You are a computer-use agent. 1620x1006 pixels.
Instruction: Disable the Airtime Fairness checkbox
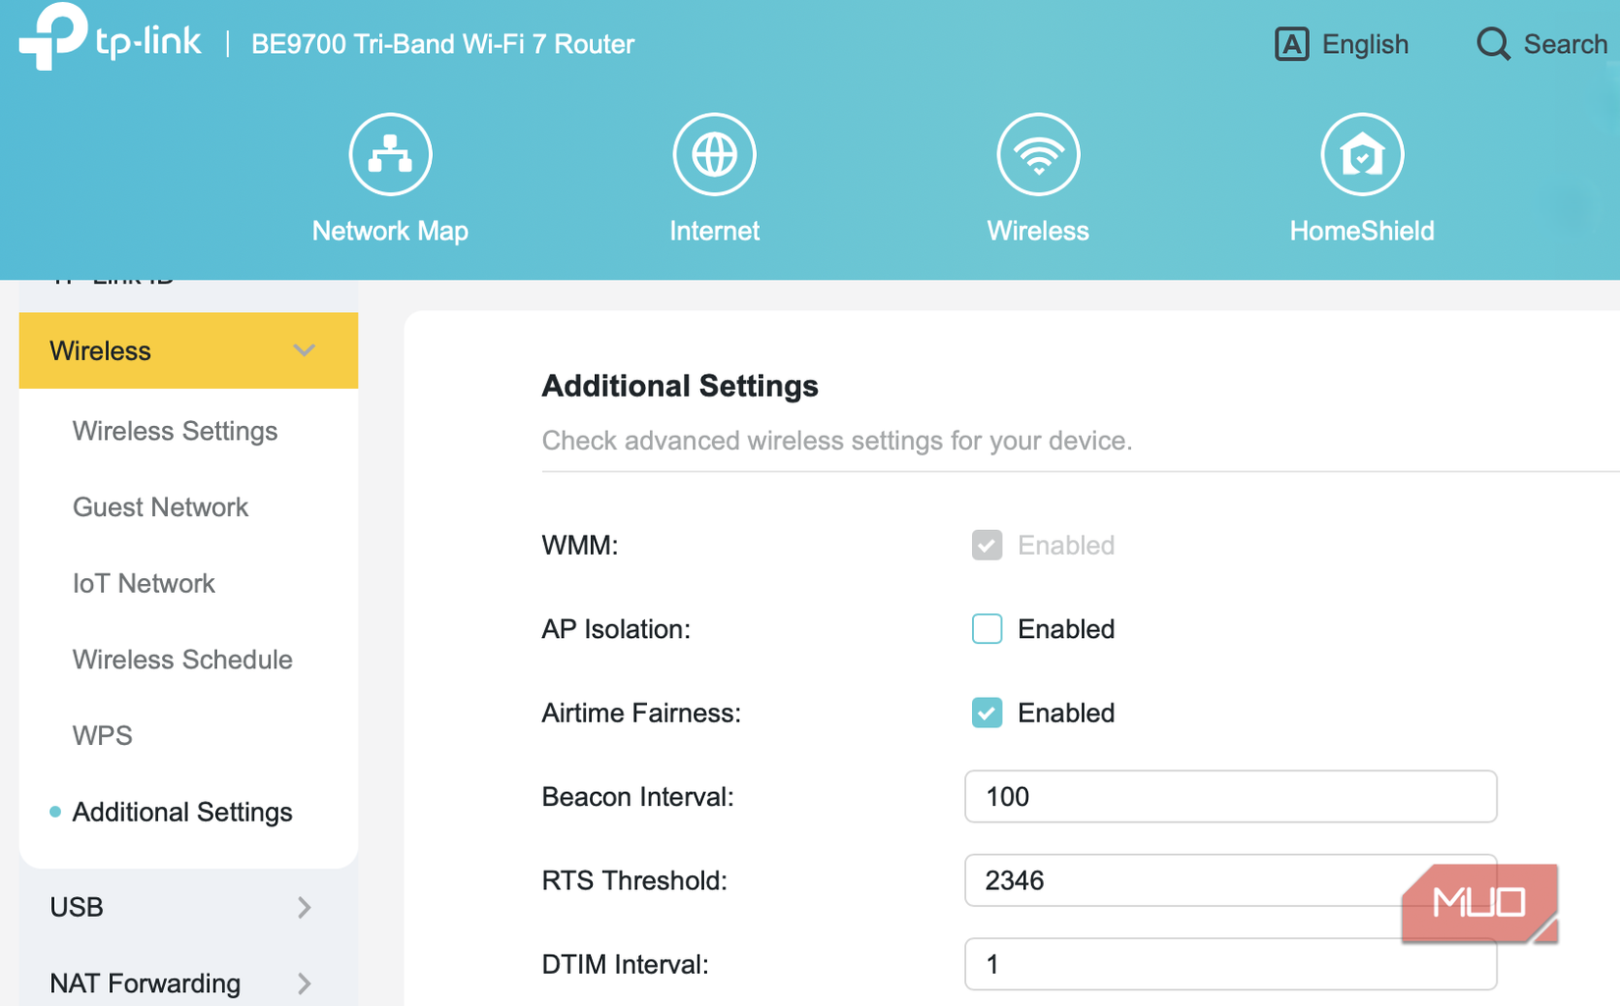tap(987, 713)
